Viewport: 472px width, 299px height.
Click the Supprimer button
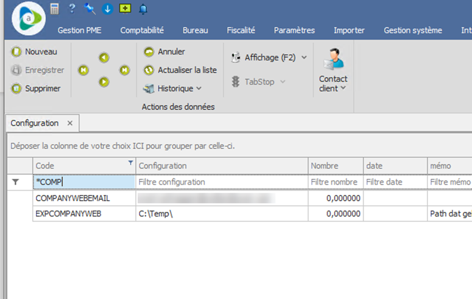click(36, 88)
